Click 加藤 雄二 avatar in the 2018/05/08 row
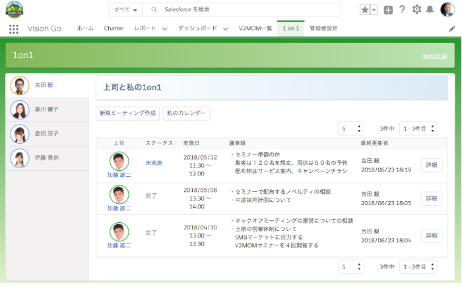 coord(119,195)
